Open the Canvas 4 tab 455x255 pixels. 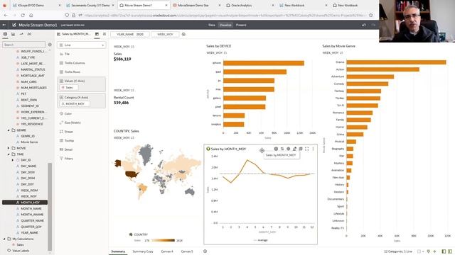(167, 251)
